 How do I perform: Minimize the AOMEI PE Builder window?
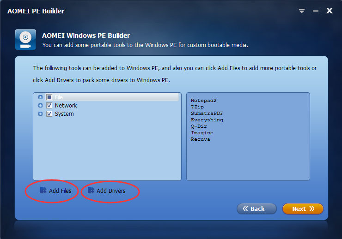[x=315, y=11]
